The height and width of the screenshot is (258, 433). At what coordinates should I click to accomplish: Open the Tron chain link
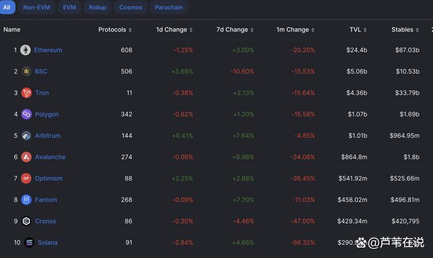coord(42,93)
